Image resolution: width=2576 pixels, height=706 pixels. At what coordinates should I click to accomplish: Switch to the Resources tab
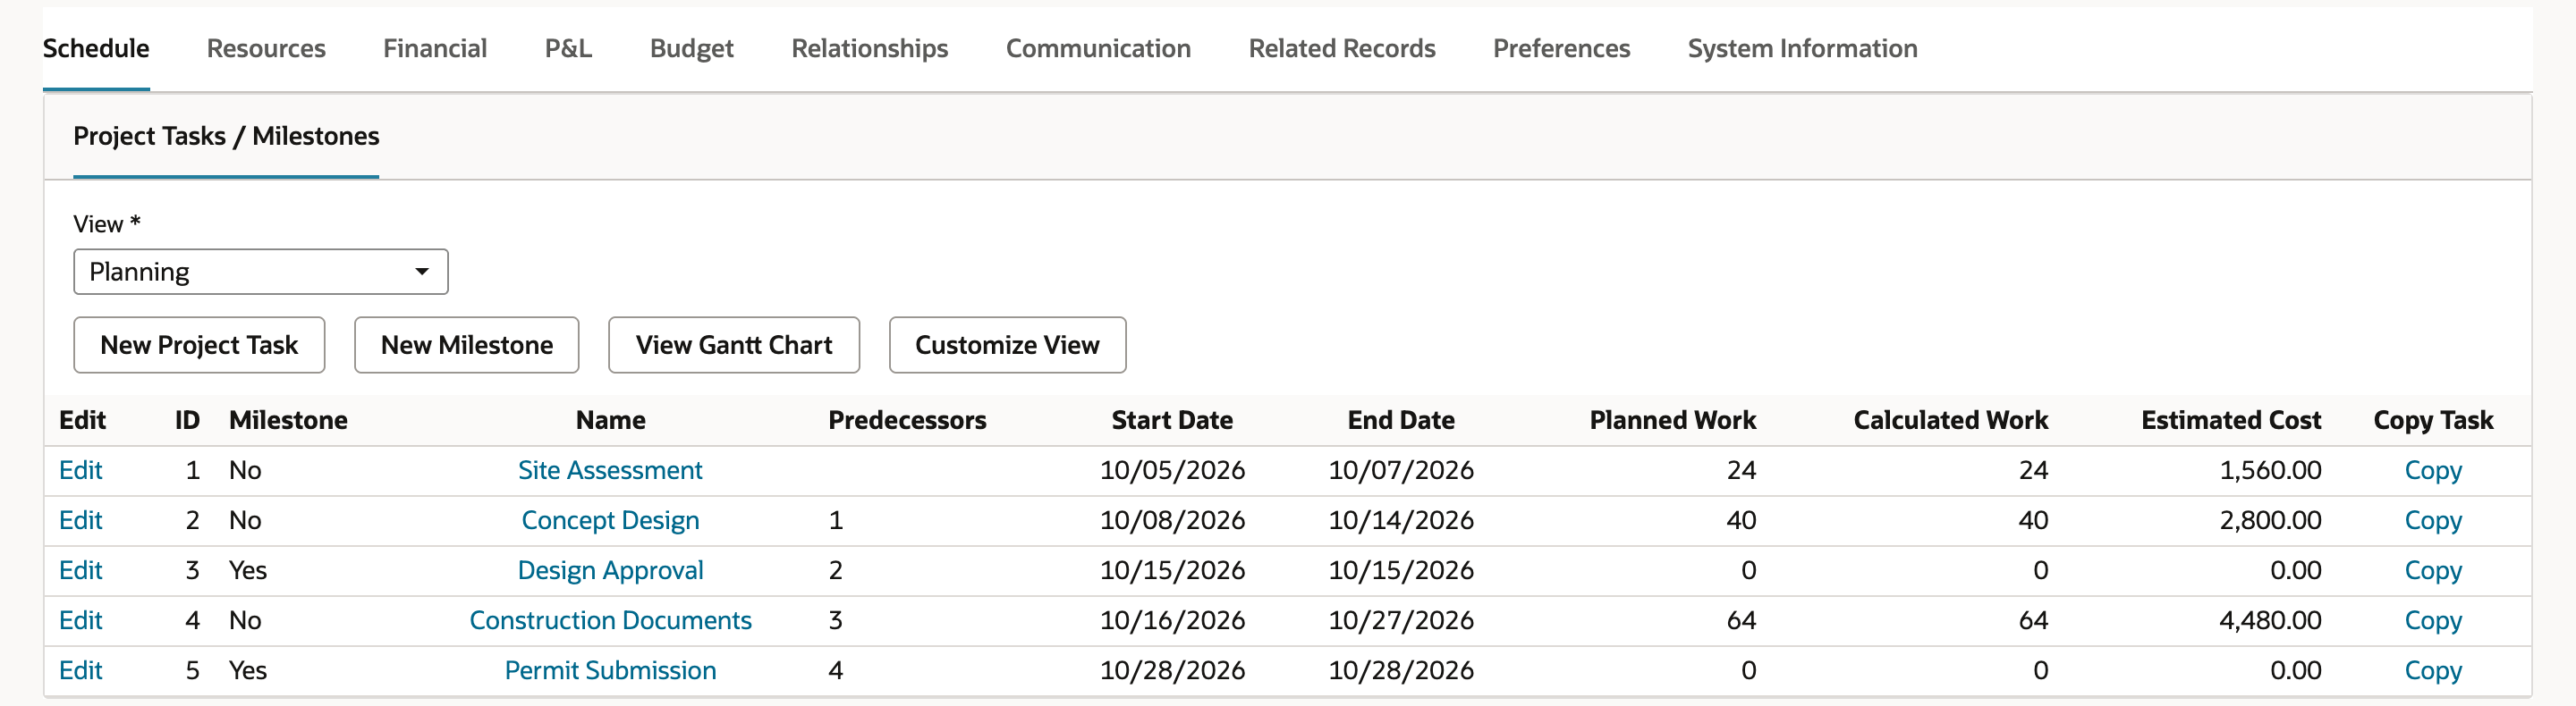(266, 48)
